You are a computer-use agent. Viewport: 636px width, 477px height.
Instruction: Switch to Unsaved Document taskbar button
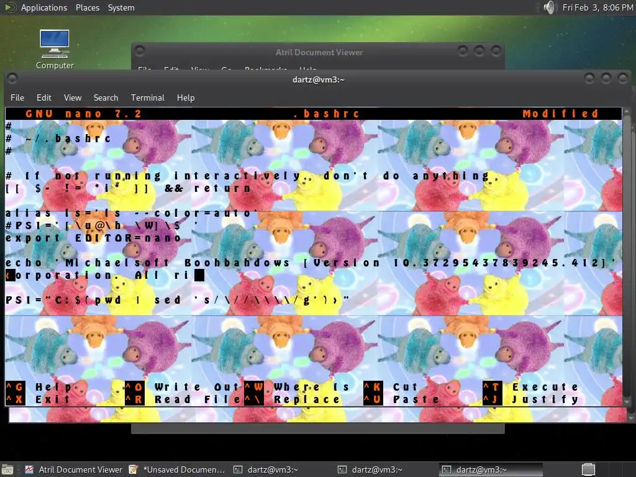177,470
